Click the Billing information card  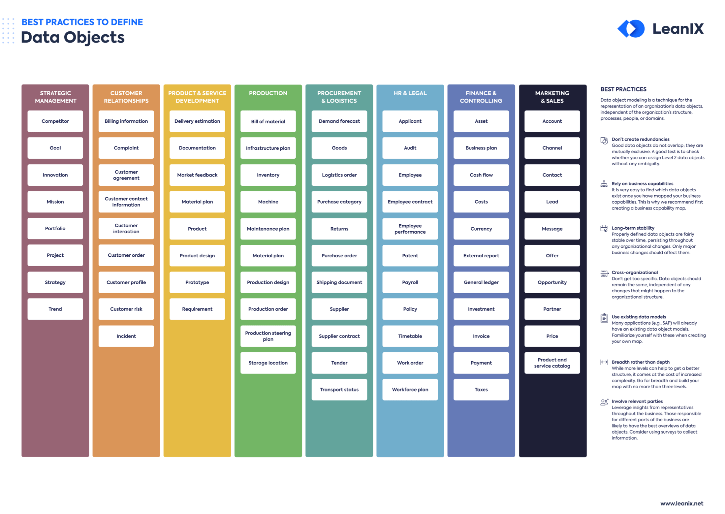[126, 121]
